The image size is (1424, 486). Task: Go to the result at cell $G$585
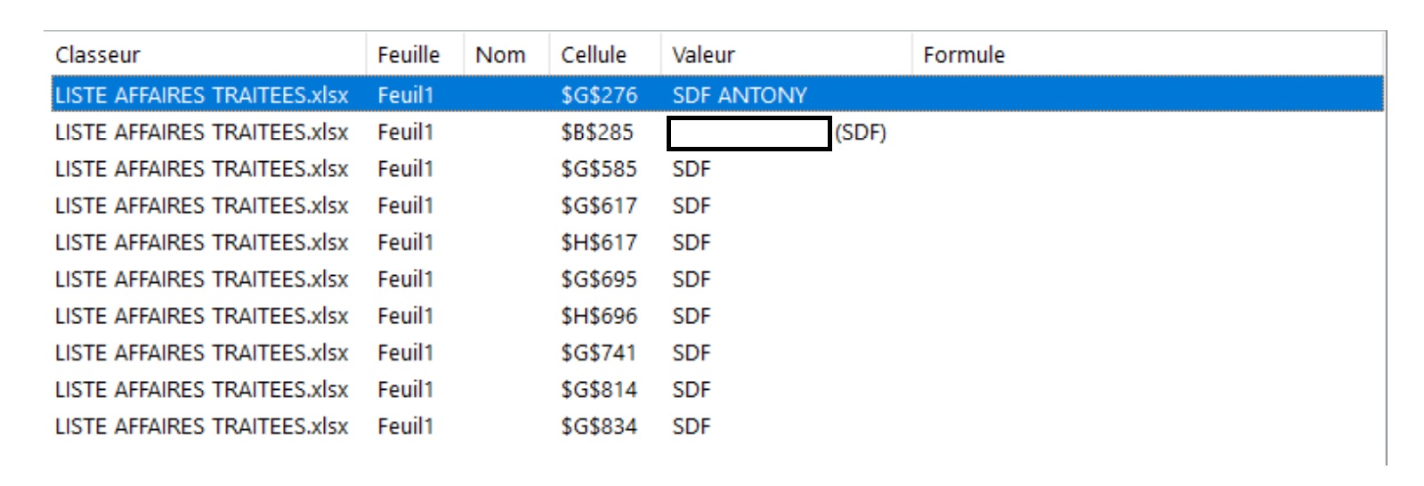pos(599,169)
